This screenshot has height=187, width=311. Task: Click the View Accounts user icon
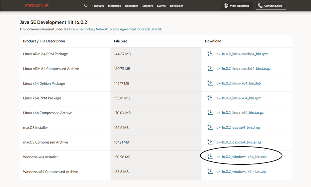coord(226,6)
